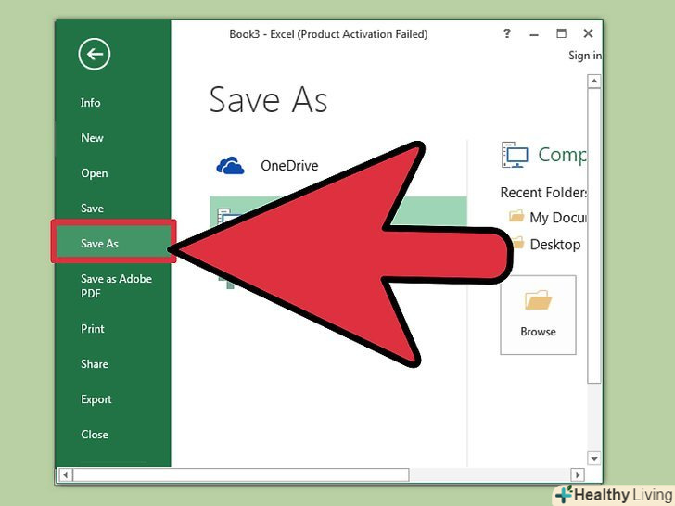Click the My Documents folder icon

(x=516, y=216)
